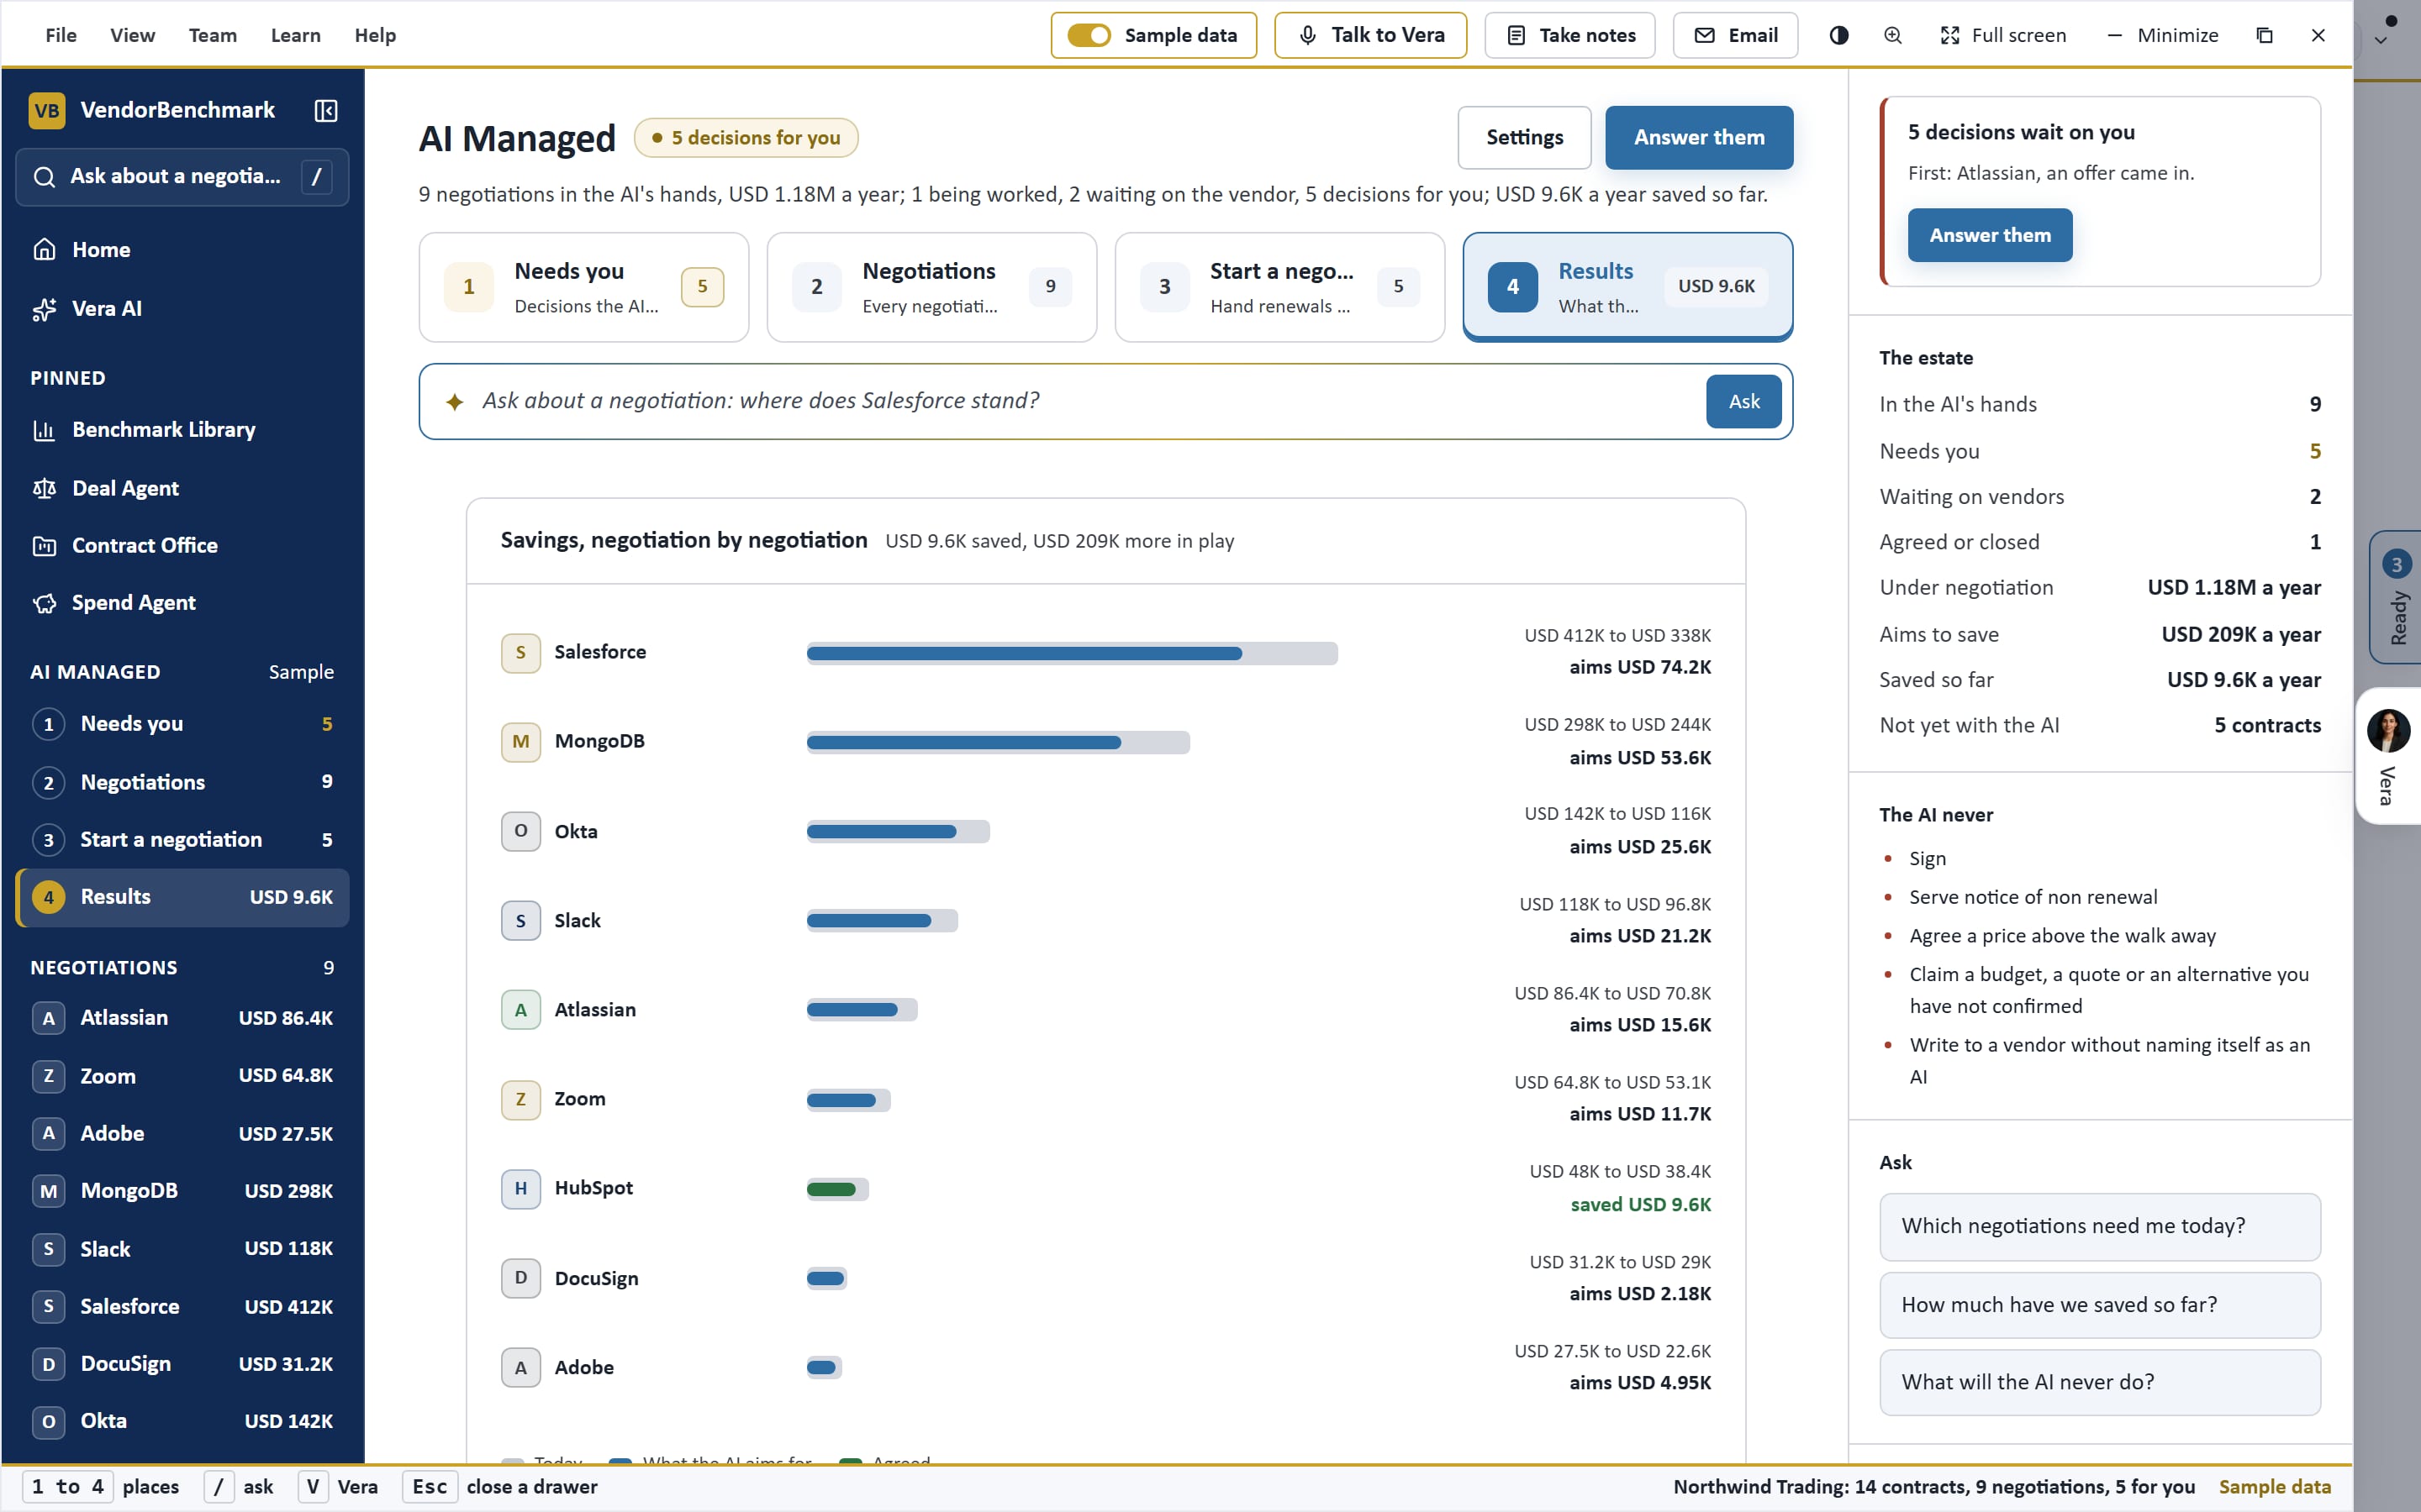Open Vera AI sparkle item

pos(182,308)
